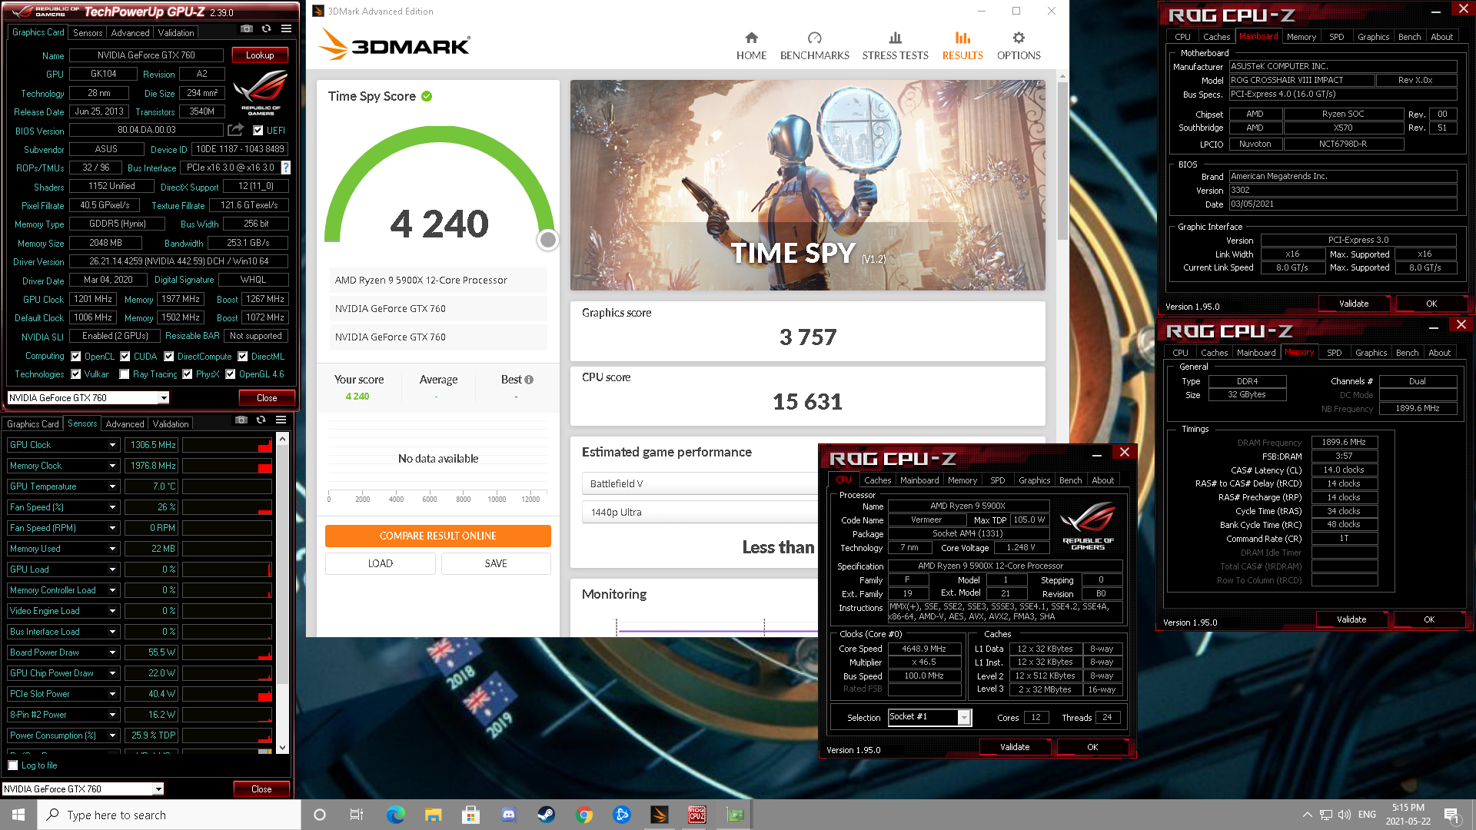Click GPU-Z sensors scroll down arrow

point(282,747)
